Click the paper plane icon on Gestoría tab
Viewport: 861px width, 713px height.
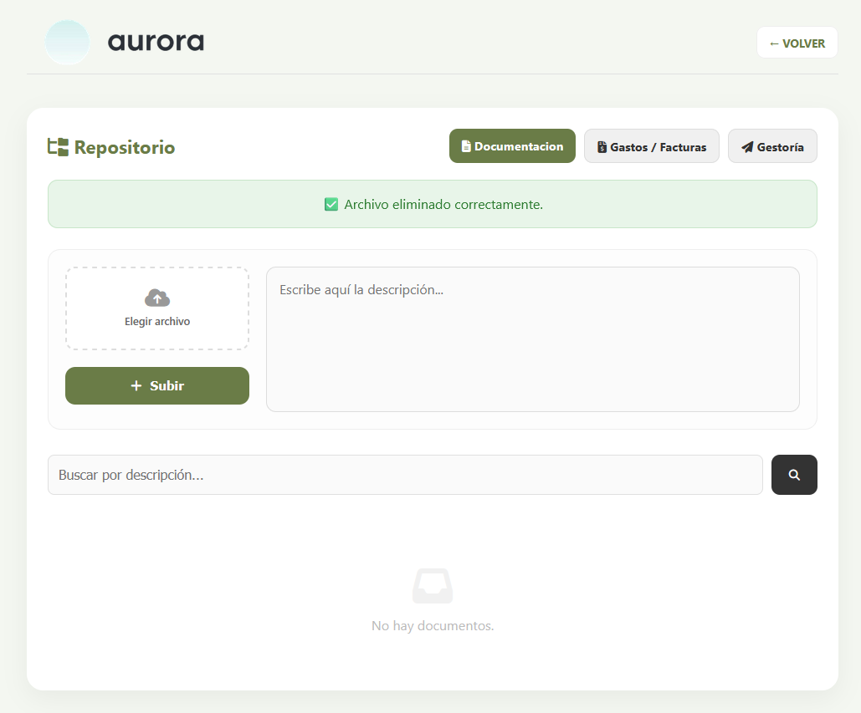click(746, 145)
